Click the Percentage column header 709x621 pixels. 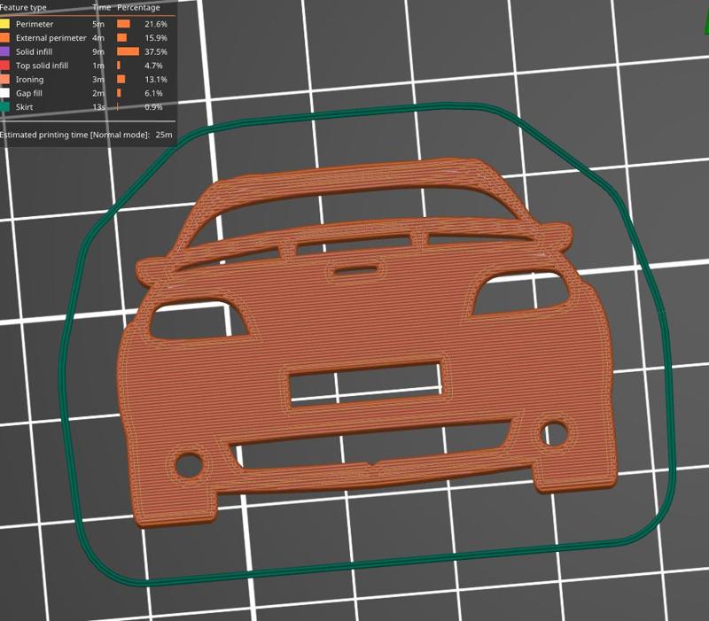(138, 7)
